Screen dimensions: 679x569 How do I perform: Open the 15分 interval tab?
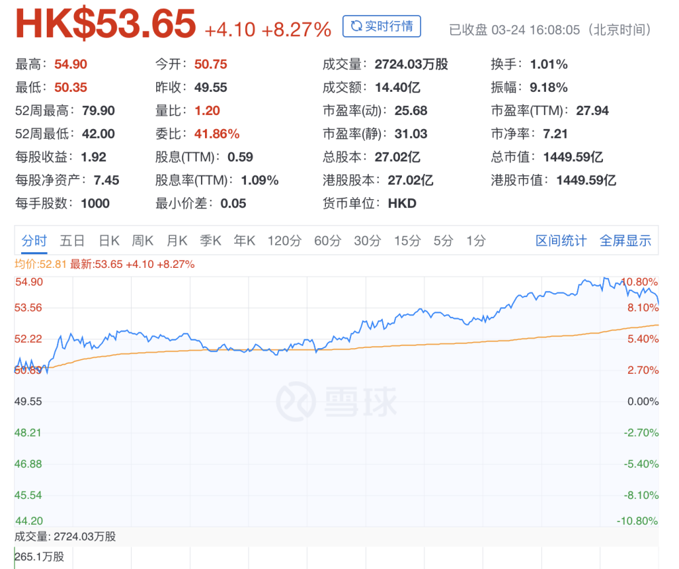[x=407, y=241]
